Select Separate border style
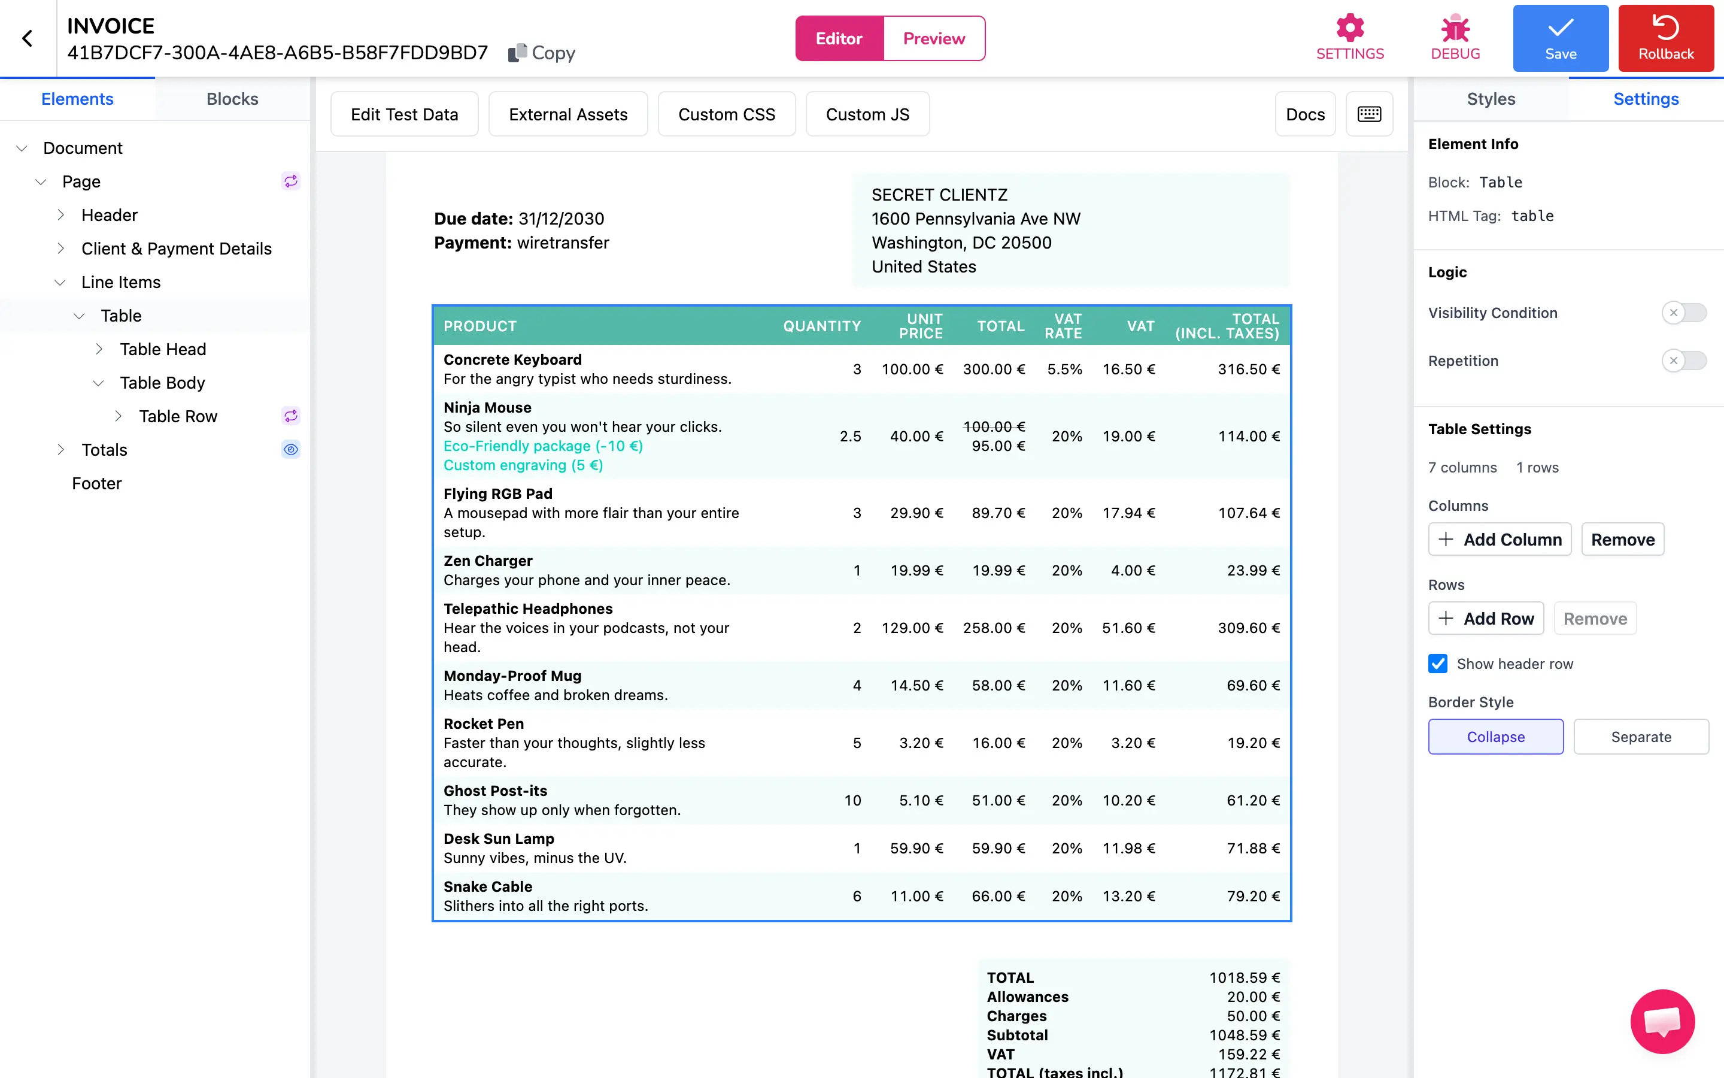1724x1078 pixels. point(1641,737)
